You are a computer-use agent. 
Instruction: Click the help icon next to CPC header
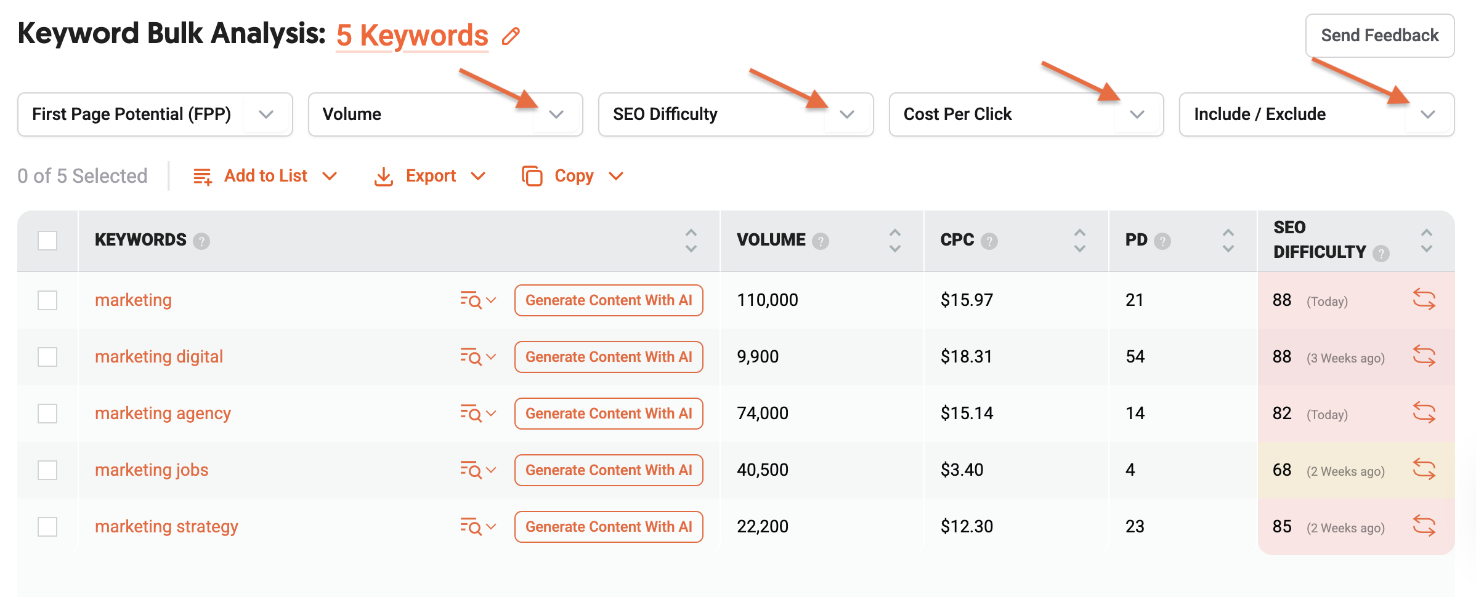(990, 241)
